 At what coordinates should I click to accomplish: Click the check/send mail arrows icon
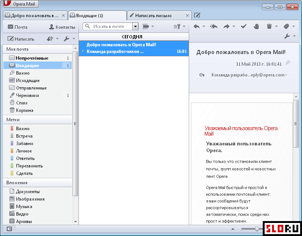click(50, 39)
